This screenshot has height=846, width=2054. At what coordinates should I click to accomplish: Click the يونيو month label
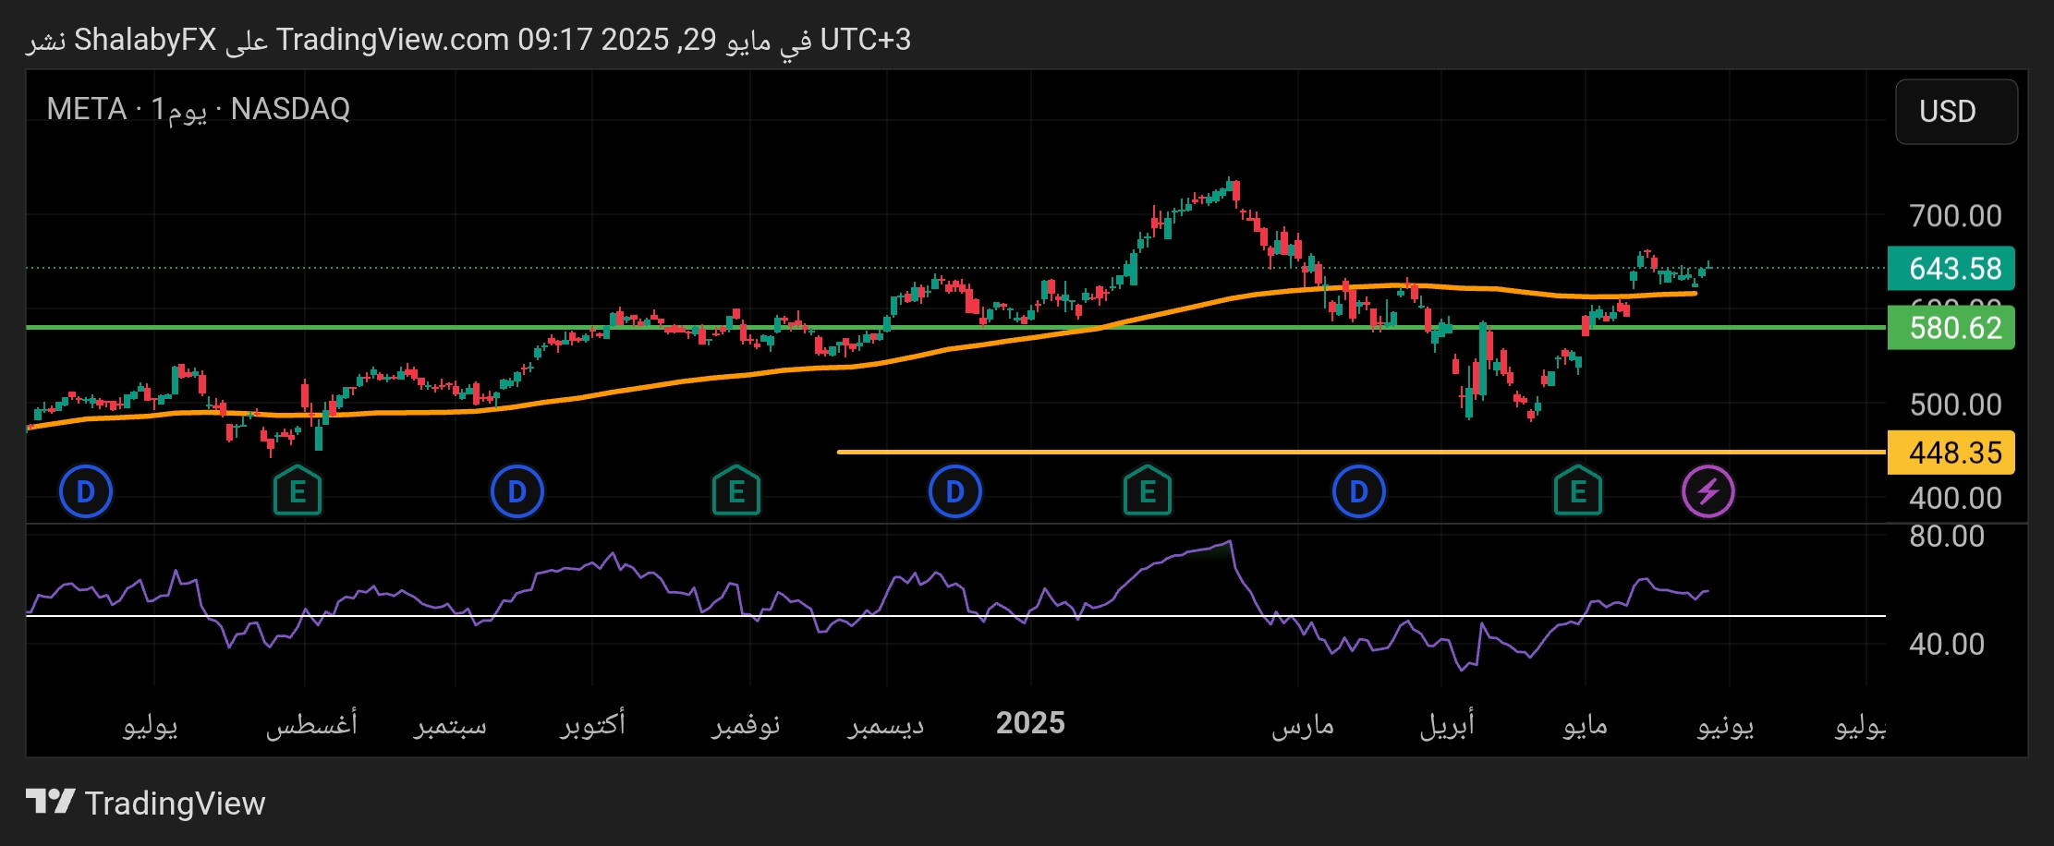click(1725, 724)
